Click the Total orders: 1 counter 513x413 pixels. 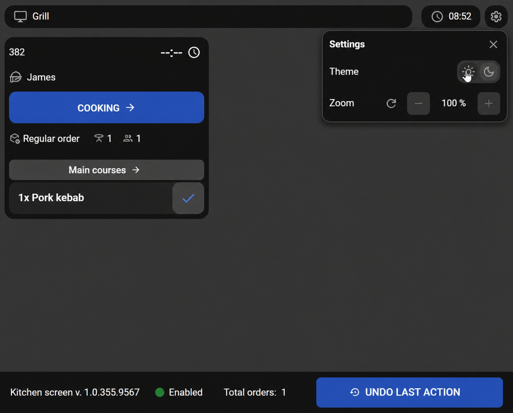pyautogui.click(x=255, y=392)
